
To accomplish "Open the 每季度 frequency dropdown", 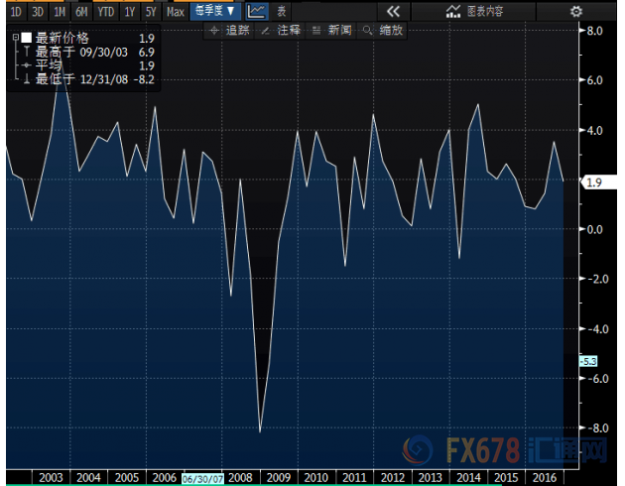I will (214, 12).
